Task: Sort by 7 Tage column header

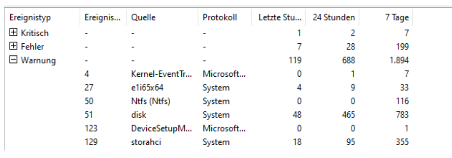Action: point(397,17)
